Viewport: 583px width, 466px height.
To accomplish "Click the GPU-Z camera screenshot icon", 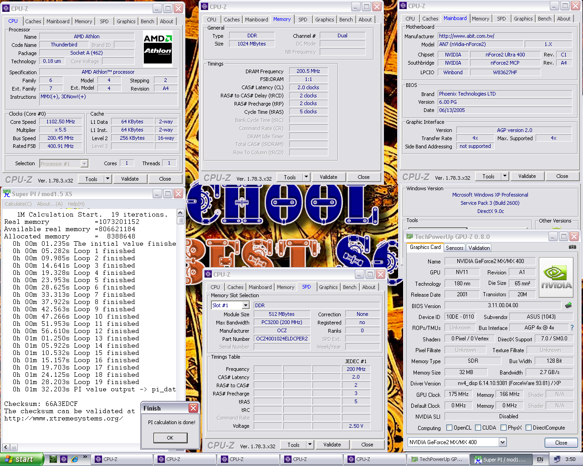I will [x=573, y=247].
